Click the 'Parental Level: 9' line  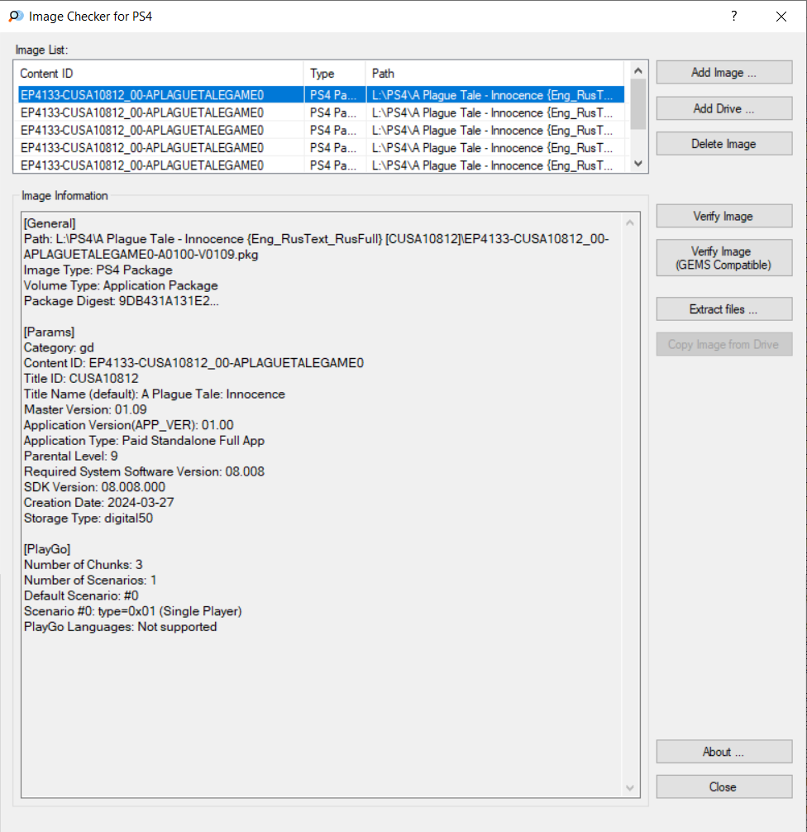[70, 457]
